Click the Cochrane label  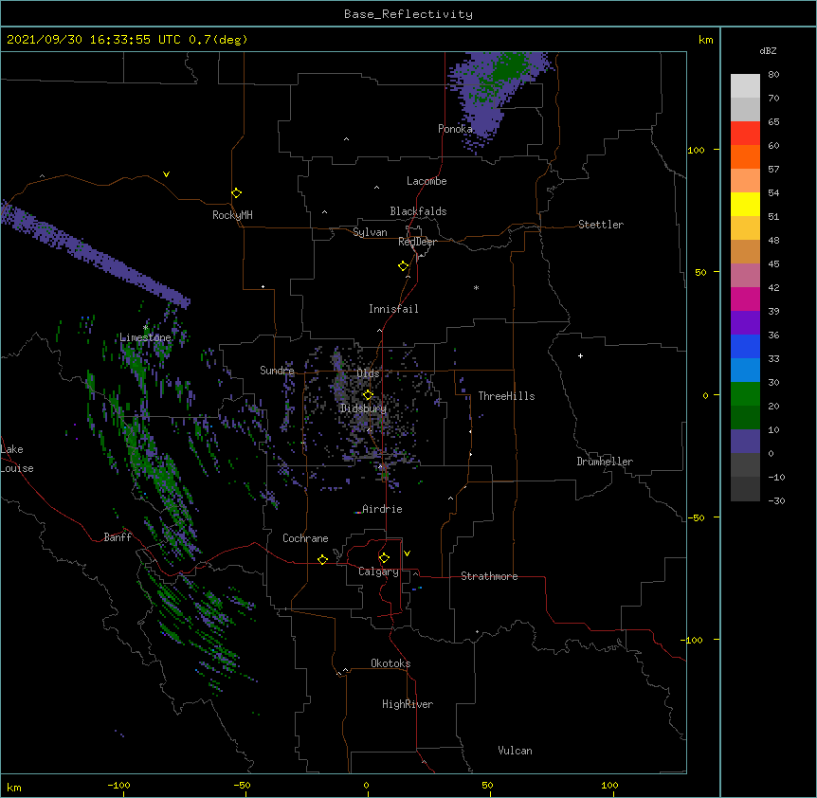click(305, 538)
